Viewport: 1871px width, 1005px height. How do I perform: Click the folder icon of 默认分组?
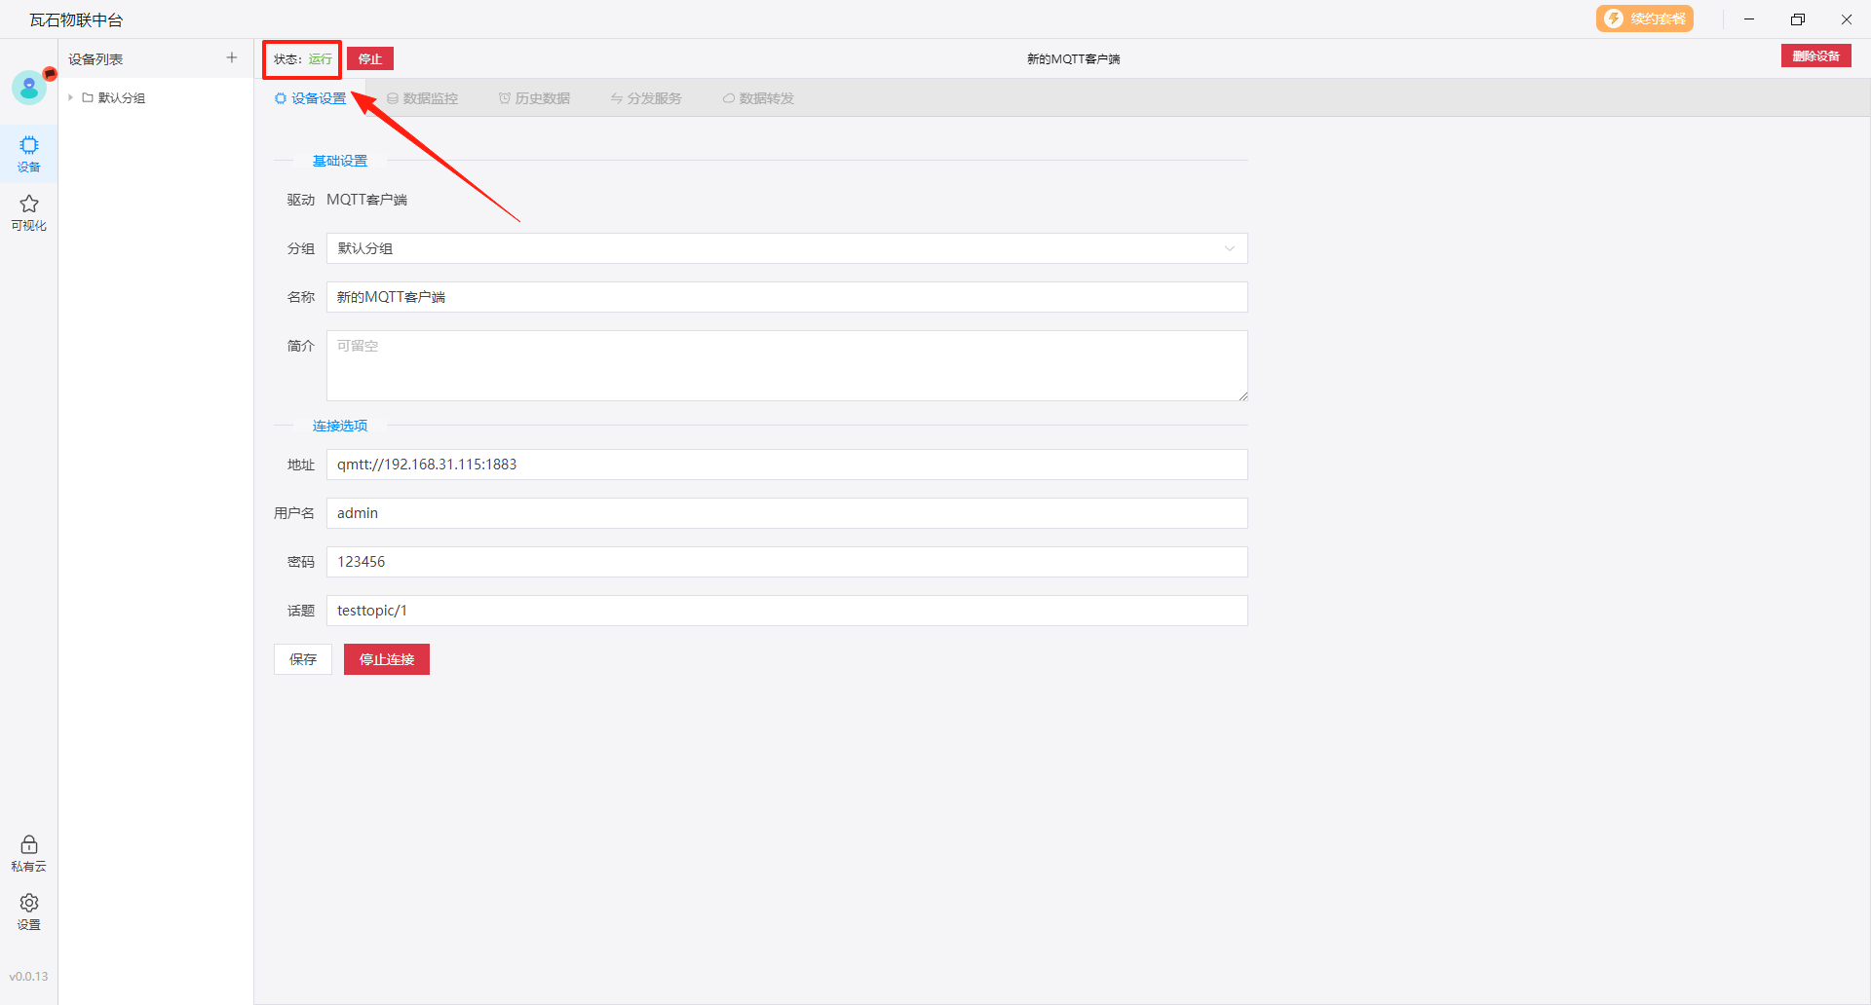point(88,98)
